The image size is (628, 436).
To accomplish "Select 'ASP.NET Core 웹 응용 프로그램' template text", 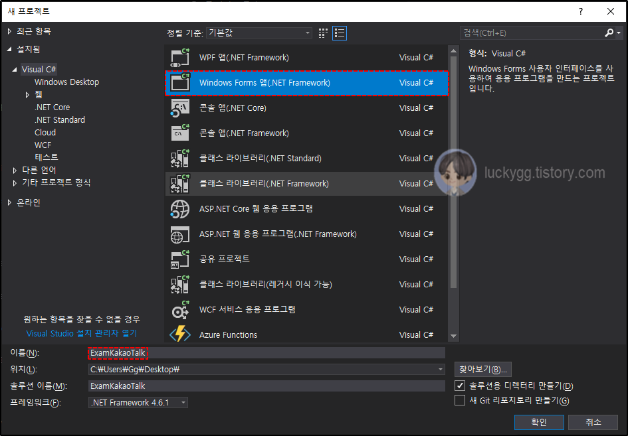I will (x=256, y=209).
